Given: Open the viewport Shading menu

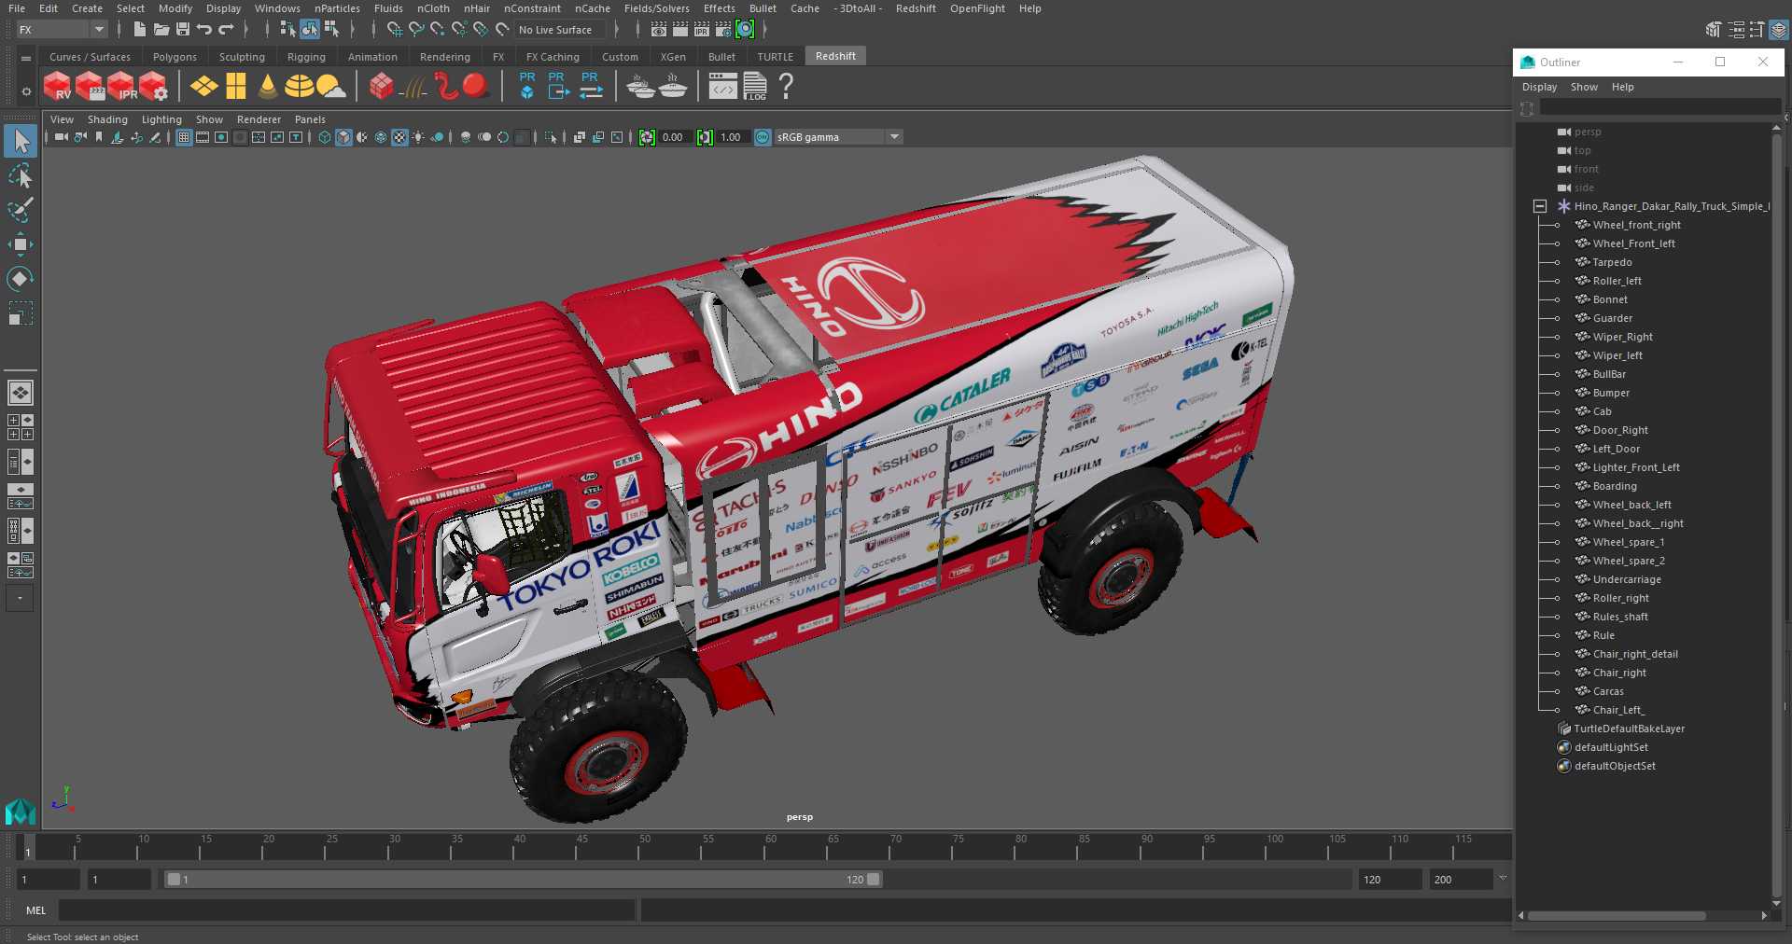Looking at the screenshot, I should point(107,119).
